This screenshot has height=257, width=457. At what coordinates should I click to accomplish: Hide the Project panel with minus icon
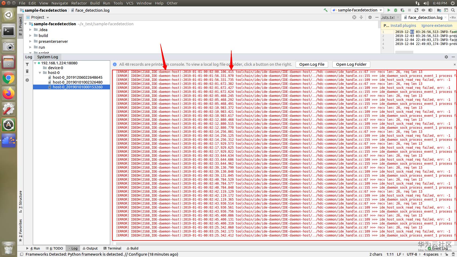(x=377, y=17)
